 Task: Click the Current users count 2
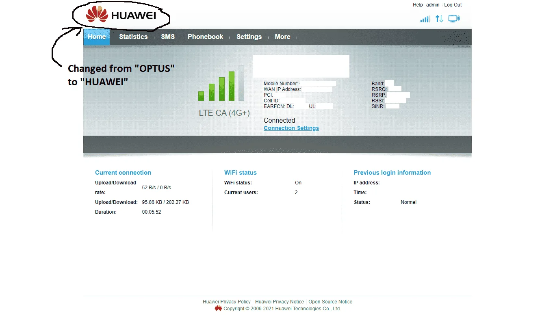296,193
